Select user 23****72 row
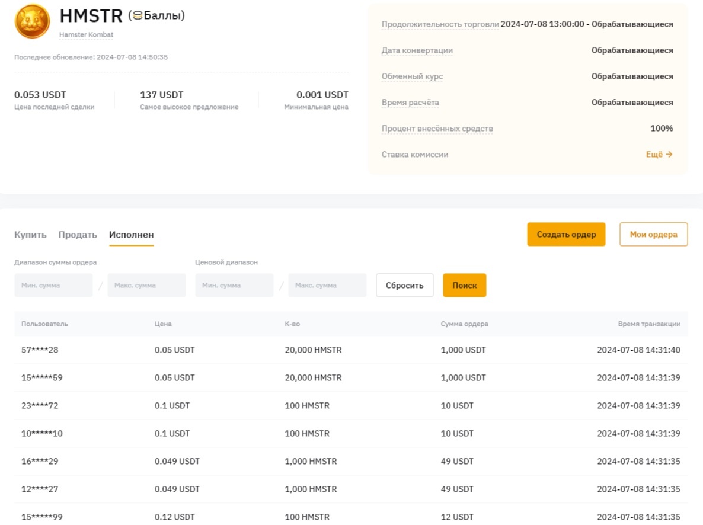The width and height of the screenshot is (703, 525). 351,405
